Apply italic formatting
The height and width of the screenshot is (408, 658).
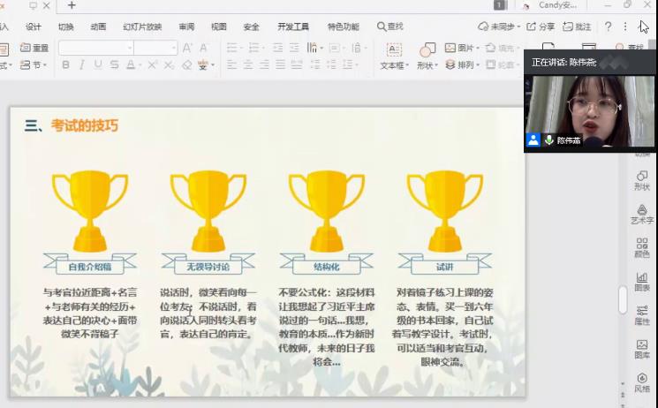click(x=81, y=64)
